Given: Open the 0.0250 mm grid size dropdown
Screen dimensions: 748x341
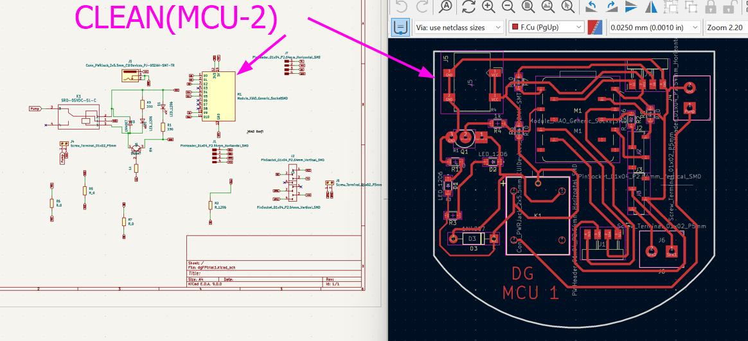Looking at the screenshot, I should 654,27.
